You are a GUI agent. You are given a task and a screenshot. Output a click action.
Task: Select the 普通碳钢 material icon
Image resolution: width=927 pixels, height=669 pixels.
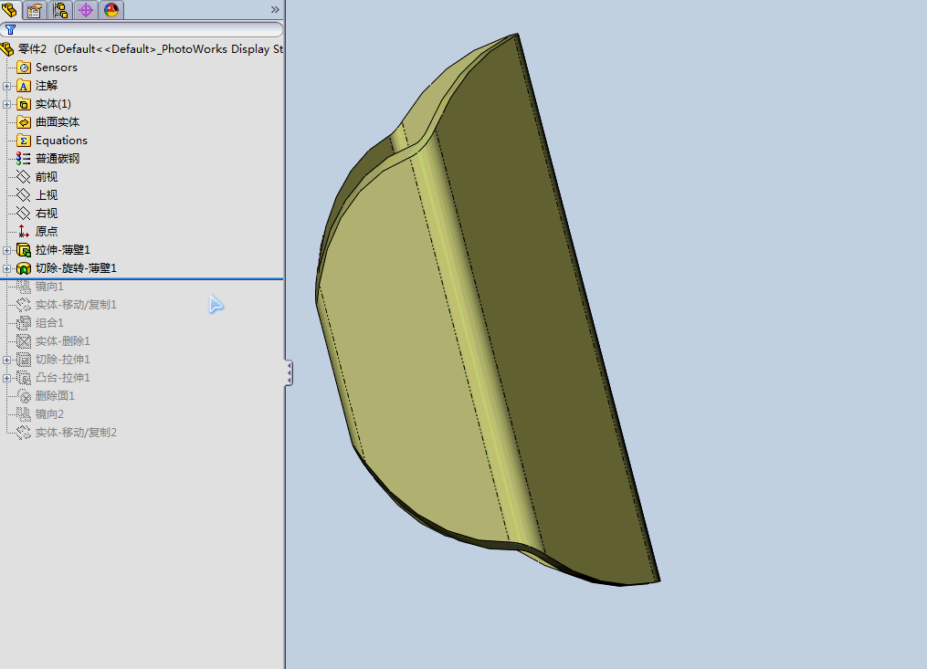(24, 159)
